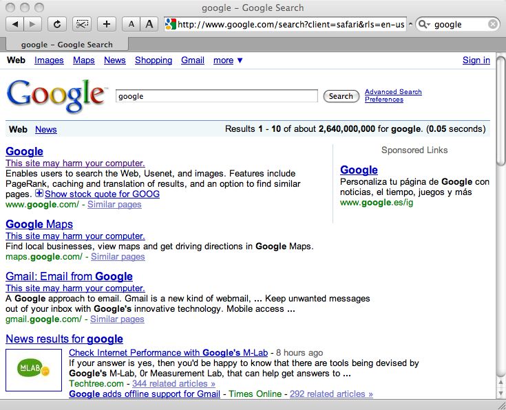Add bookmark with the plus button
This screenshot has width=506, height=410.
[107, 24]
